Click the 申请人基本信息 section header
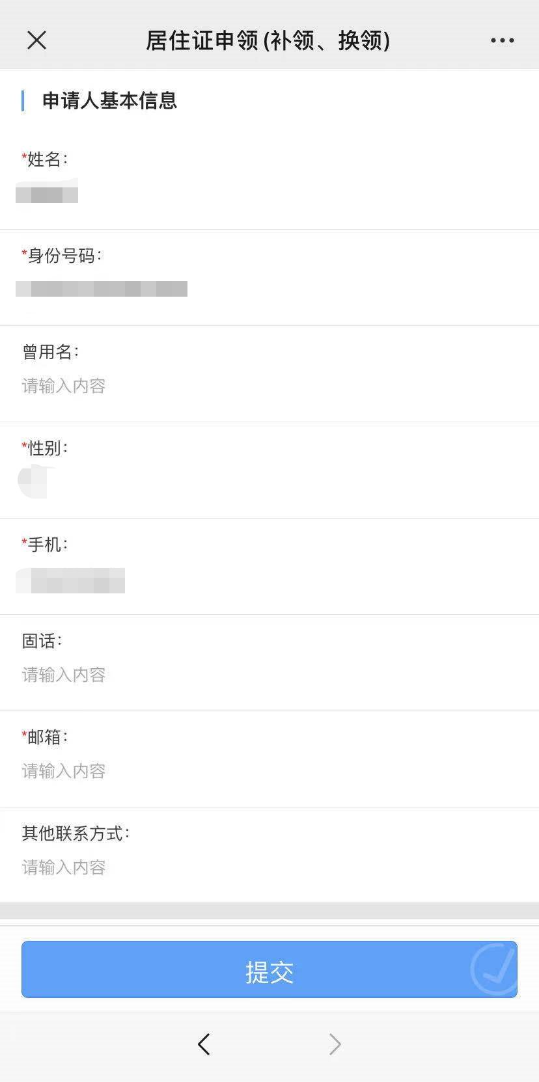The width and height of the screenshot is (539, 1082). [x=109, y=101]
